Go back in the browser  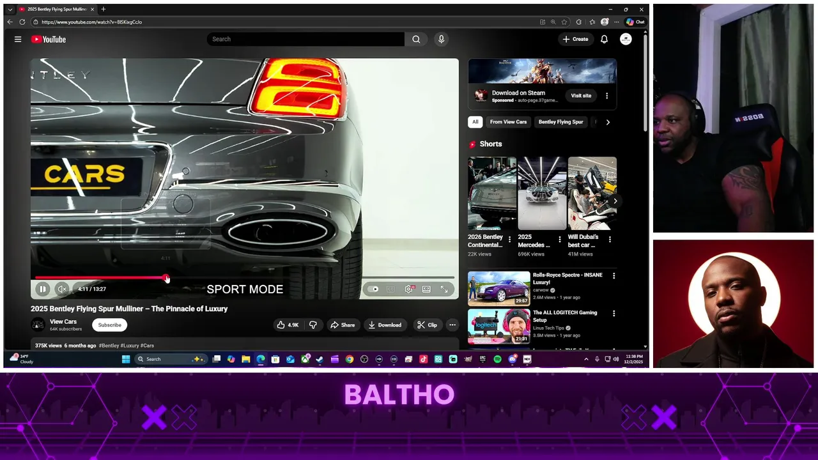[10, 22]
